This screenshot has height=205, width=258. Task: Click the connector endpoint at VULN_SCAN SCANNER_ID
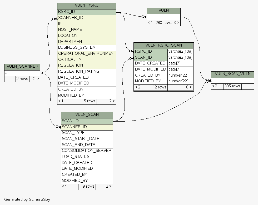coord(58,127)
